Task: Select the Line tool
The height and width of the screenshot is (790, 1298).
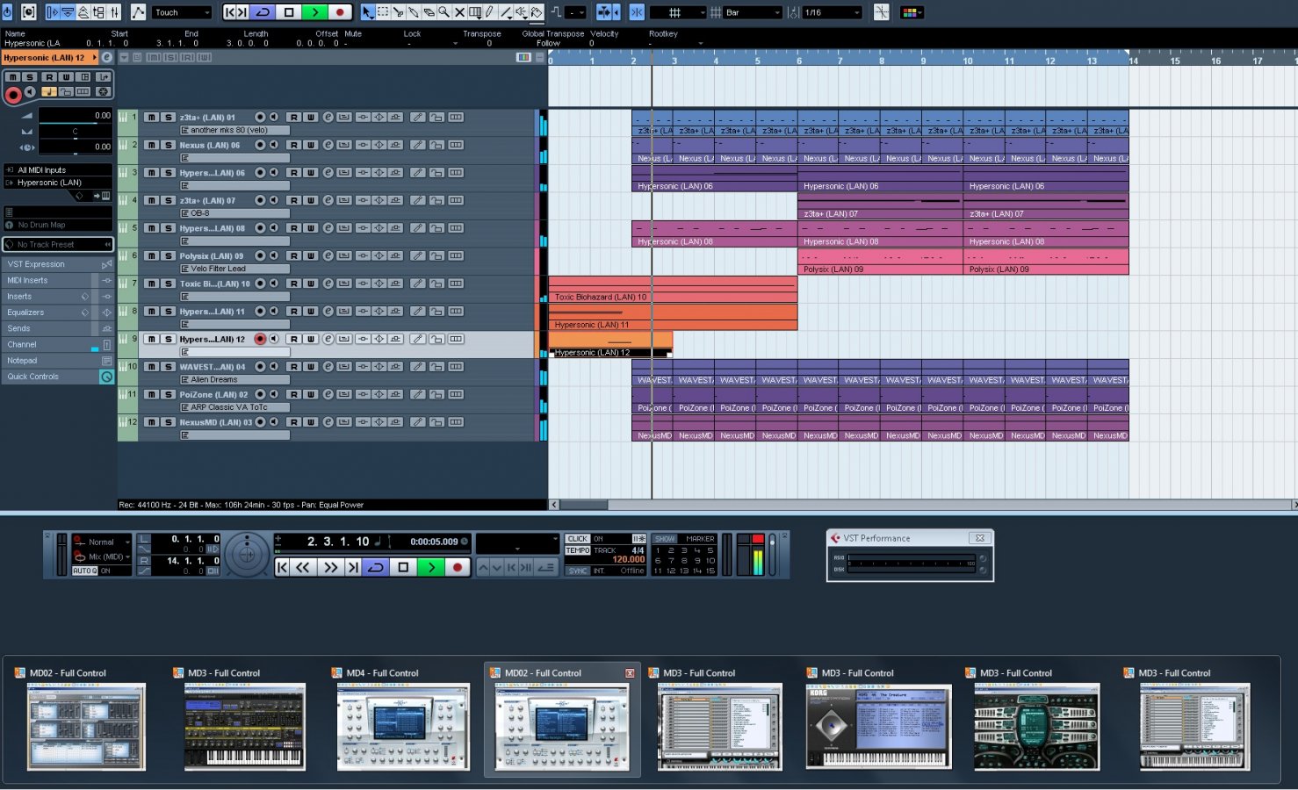Action: click(506, 12)
